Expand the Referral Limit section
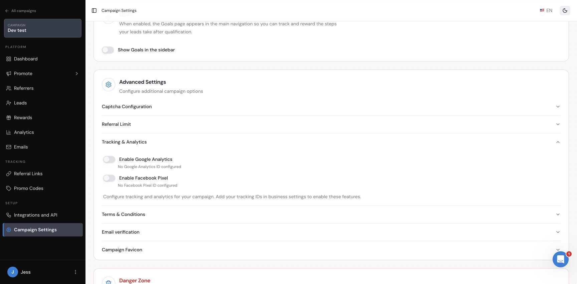The height and width of the screenshot is (284, 577). 331,124
